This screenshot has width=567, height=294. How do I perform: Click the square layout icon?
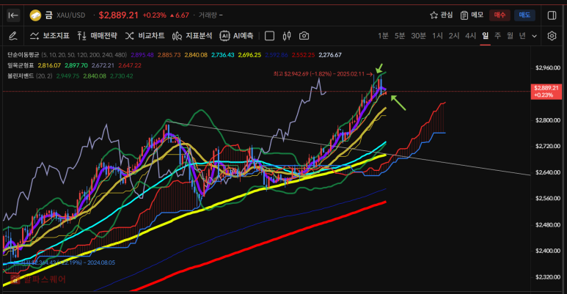coord(269,36)
